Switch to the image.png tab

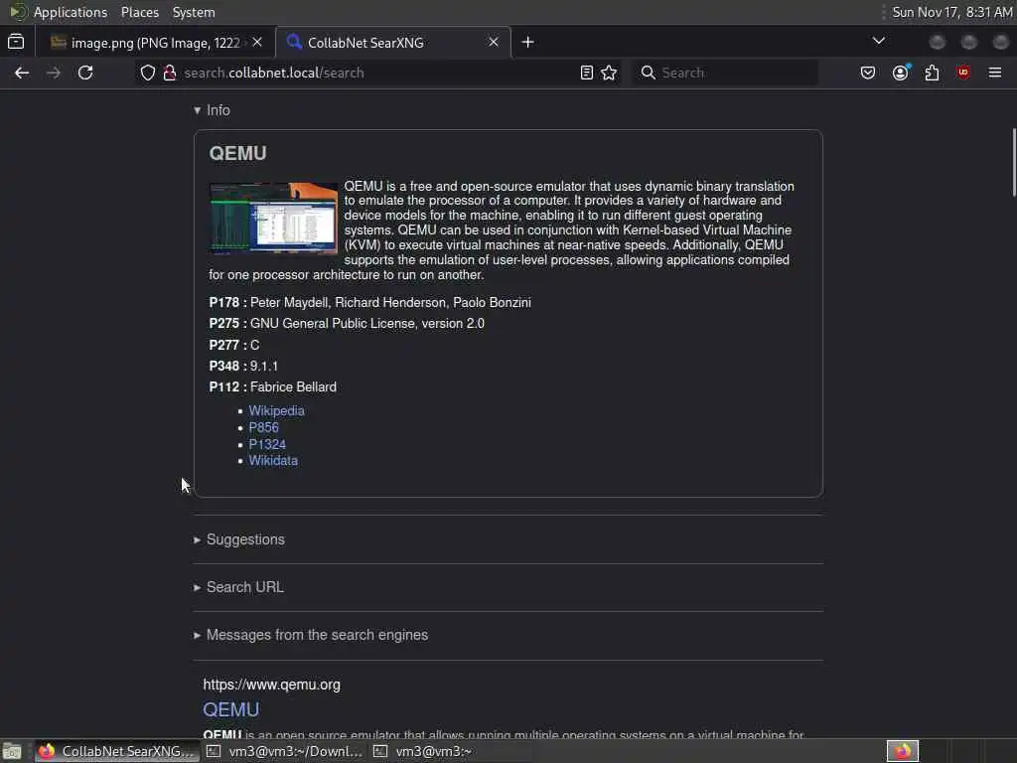click(x=154, y=42)
